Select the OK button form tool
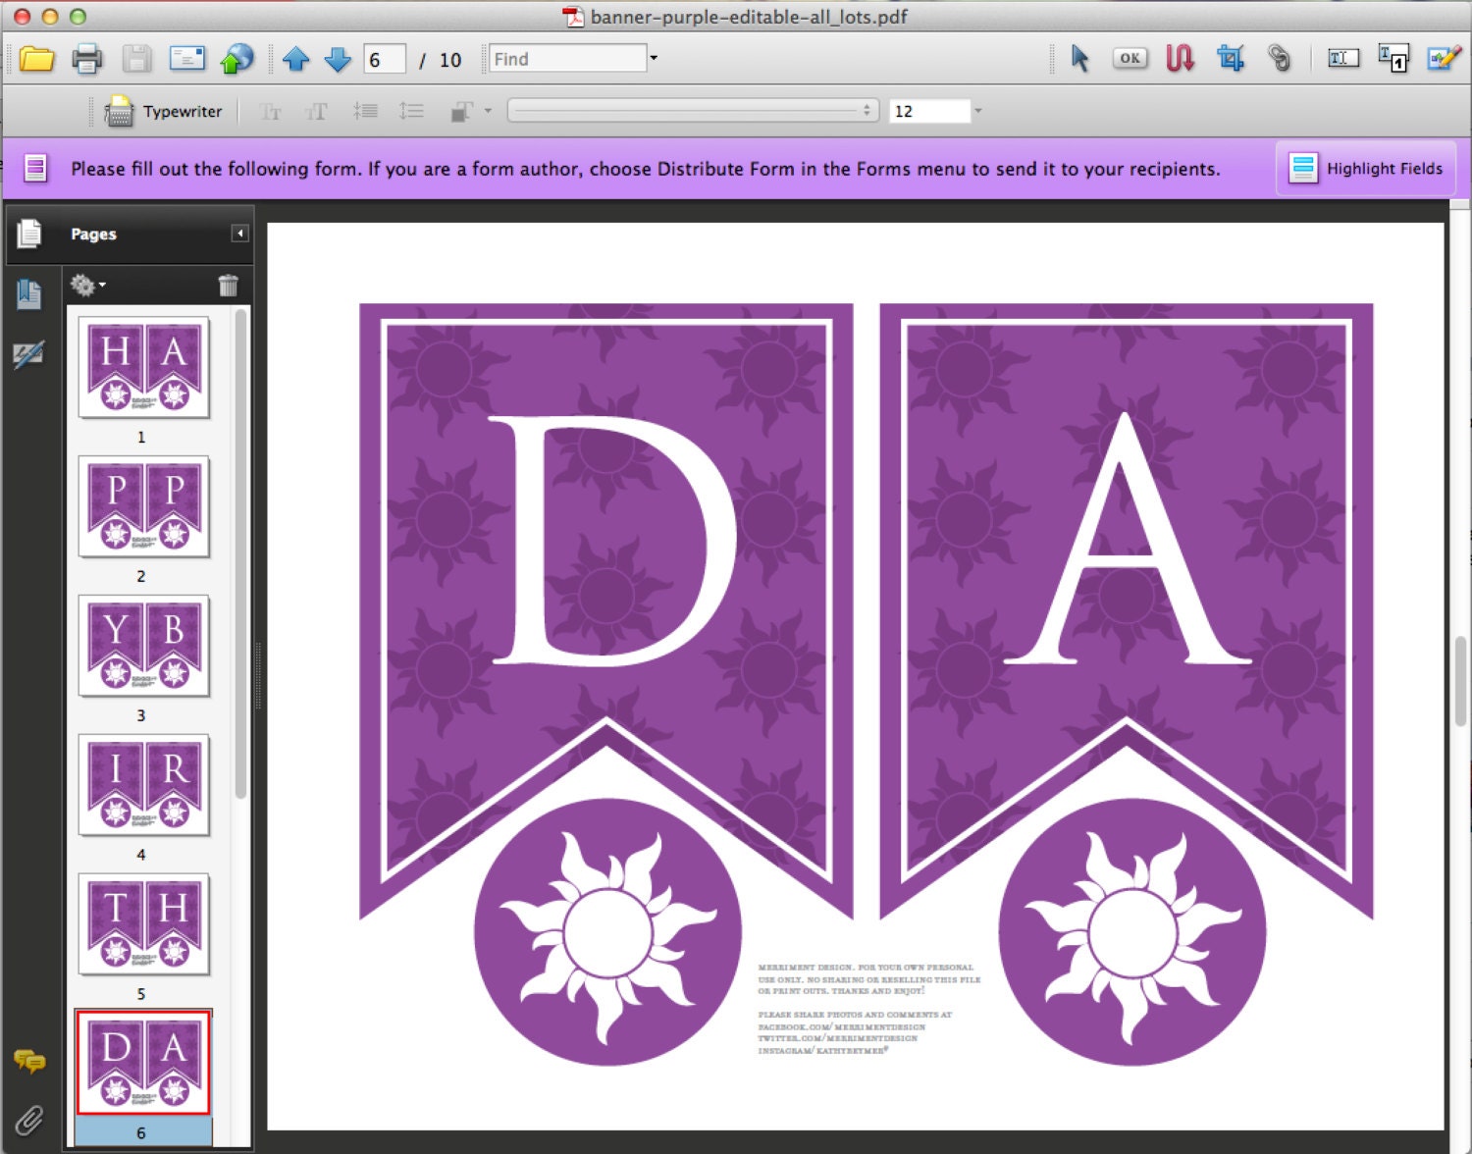The height and width of the screenshot is (1154, 1472). click(x=1130, y=58)
